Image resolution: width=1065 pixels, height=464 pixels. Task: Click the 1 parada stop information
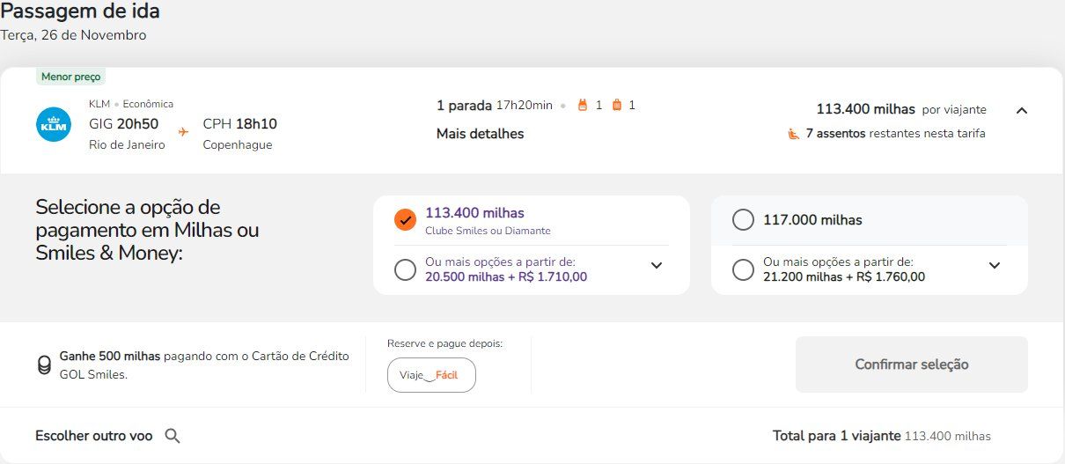[x=465, y=106]
